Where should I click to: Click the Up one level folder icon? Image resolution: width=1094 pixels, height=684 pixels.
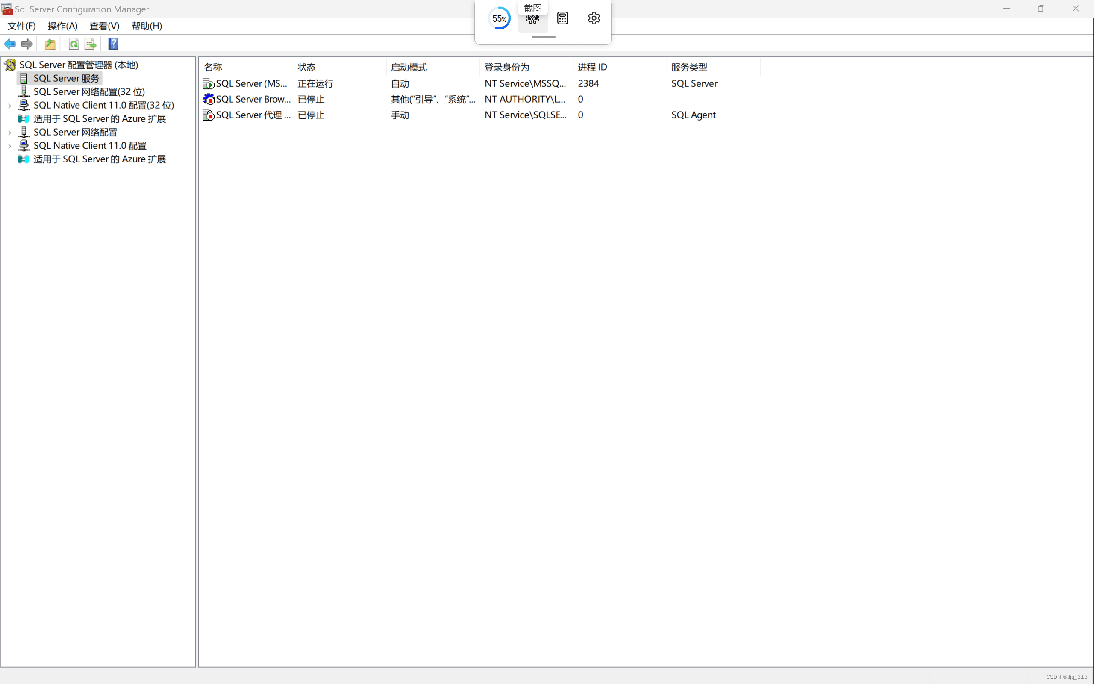click(x=50, y=44)
